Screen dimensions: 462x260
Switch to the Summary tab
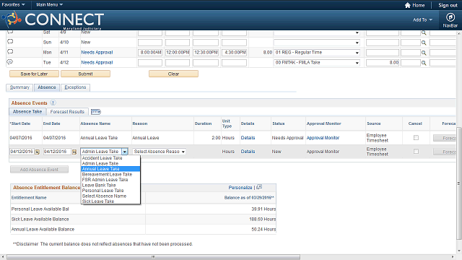tap(19, 87)
